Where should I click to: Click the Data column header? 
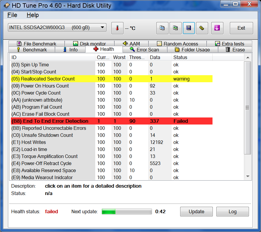(160, 57)
